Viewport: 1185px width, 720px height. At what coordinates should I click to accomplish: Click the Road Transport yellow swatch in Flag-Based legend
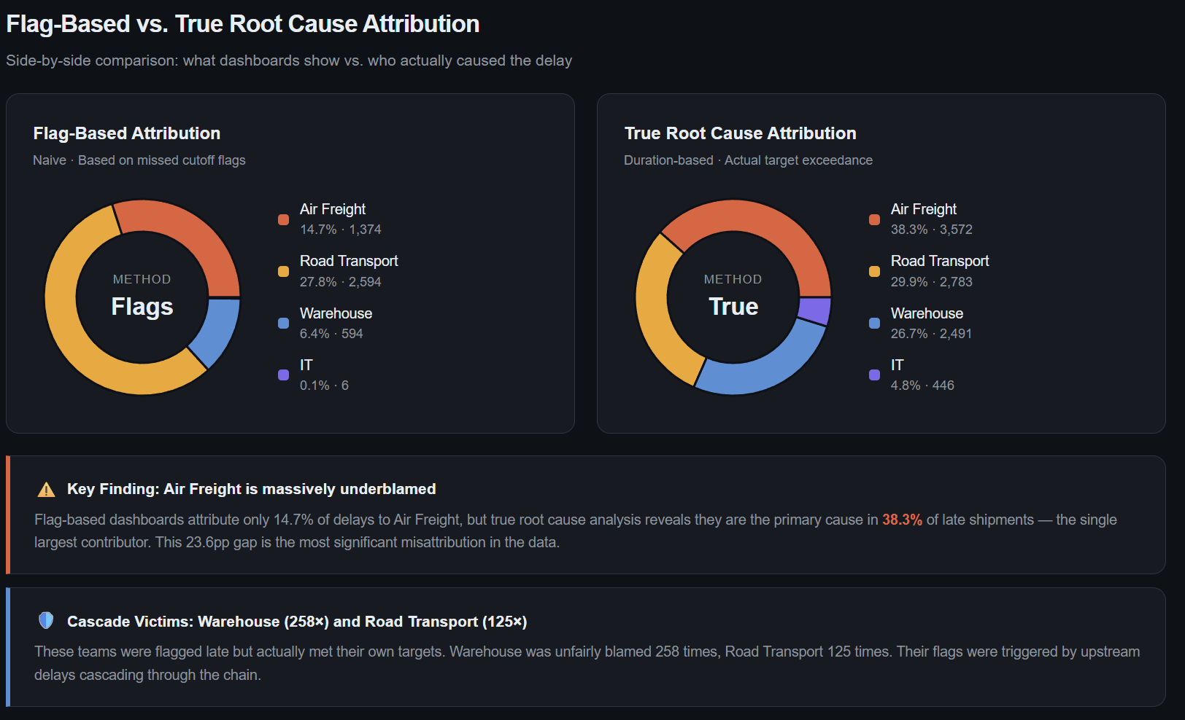click(283, 272)
